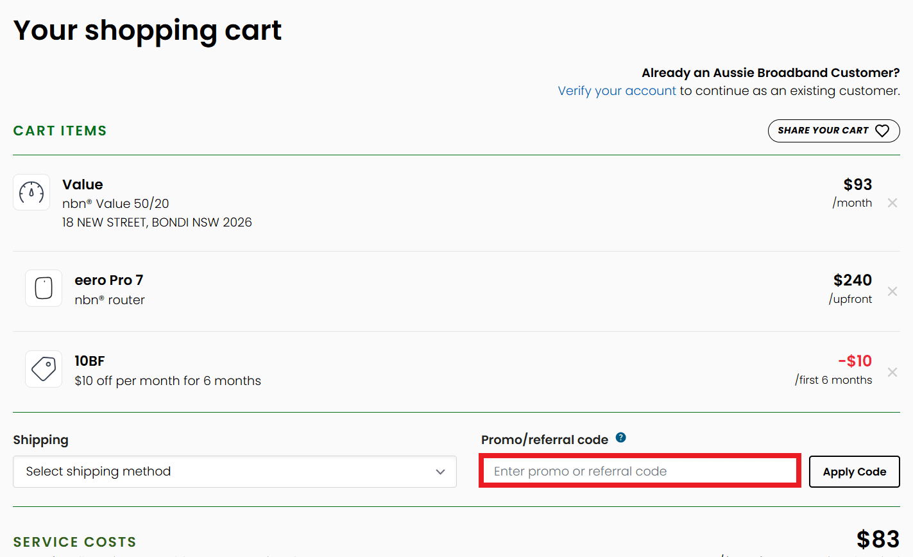This screenshot has width=913, height=557.
Task: Focus the promo or referral code field
Action: [639, 471]
